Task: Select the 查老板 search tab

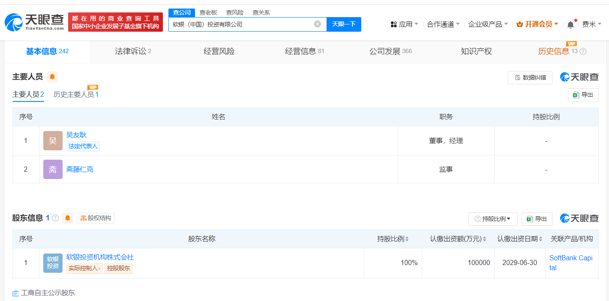Action: tap(208, 12)
